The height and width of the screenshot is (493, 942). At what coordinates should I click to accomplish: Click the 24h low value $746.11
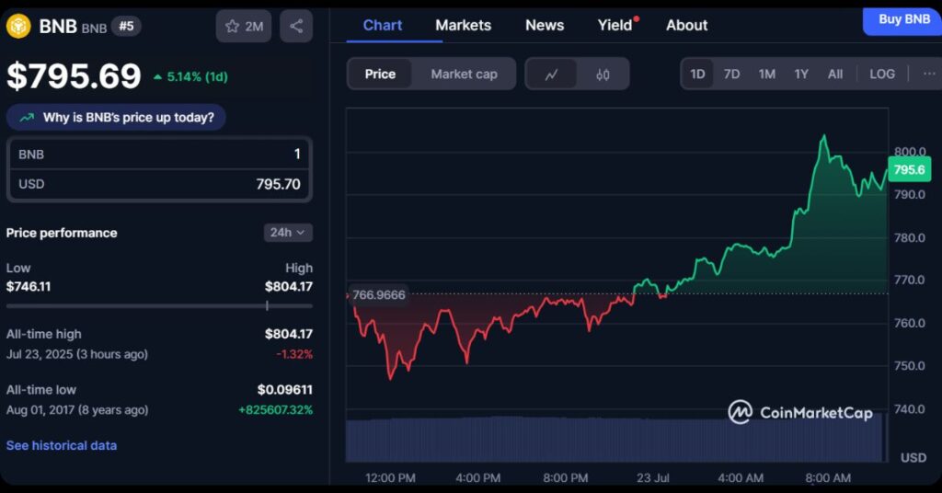coord(29,286)
